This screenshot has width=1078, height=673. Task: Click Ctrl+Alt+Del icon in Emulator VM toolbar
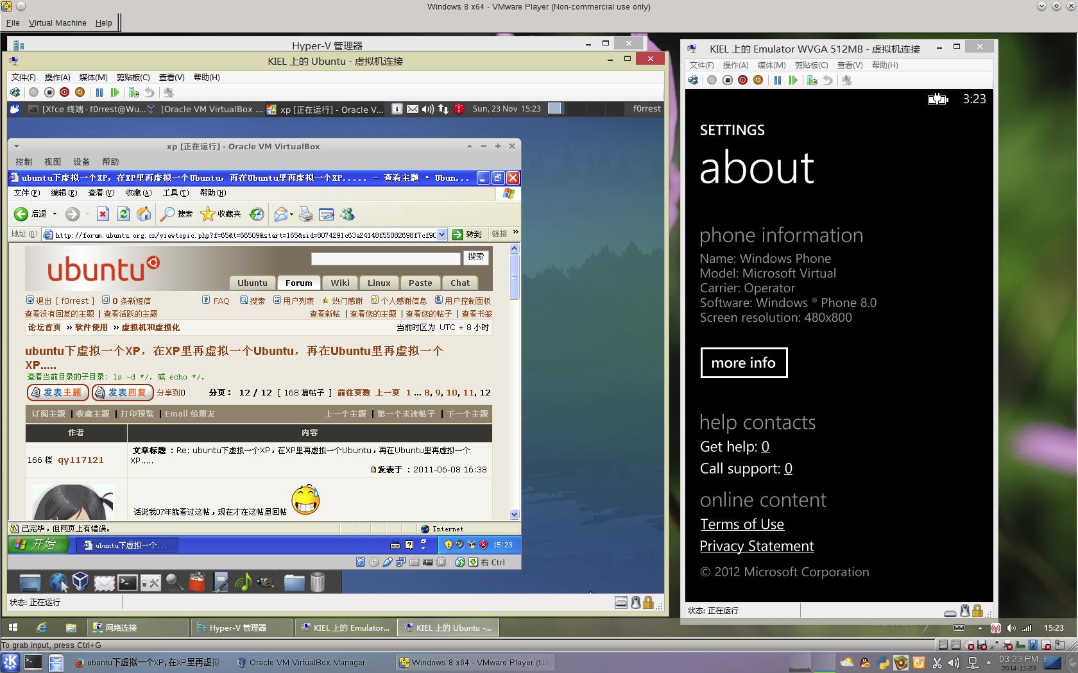(693, 80)
